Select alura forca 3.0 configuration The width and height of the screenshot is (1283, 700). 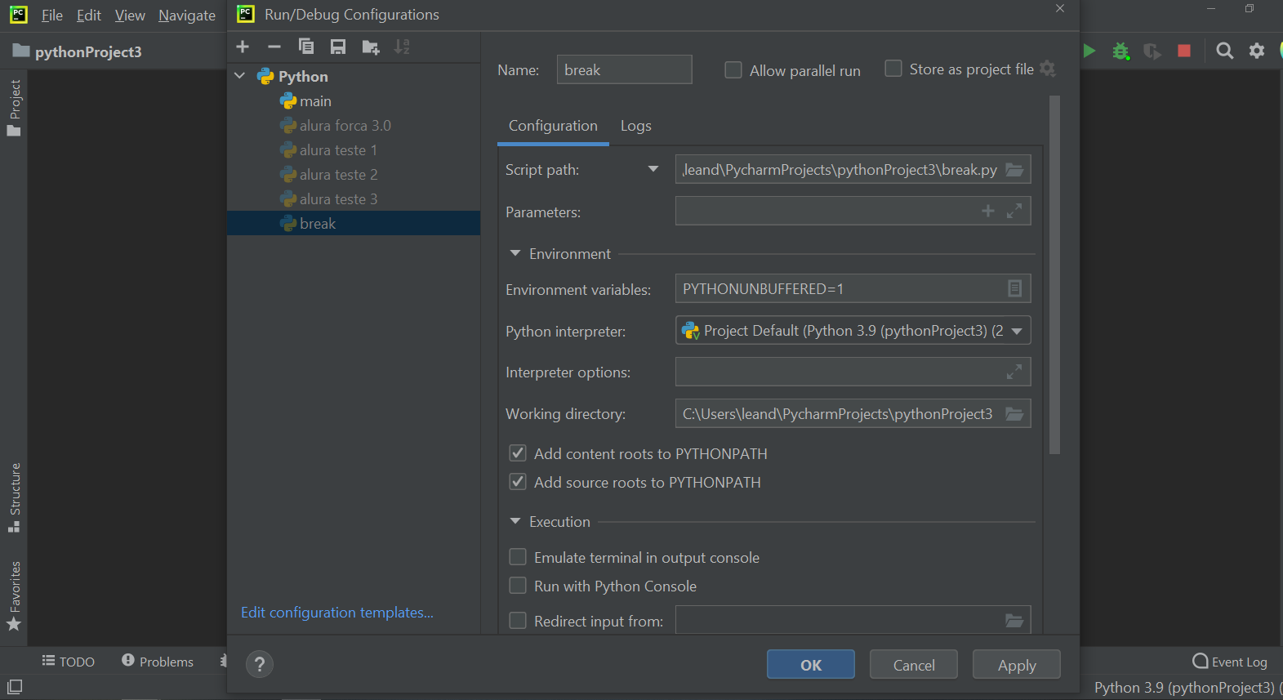tap(354, 125)
